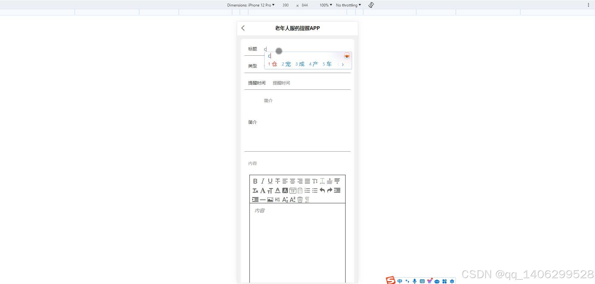The height and width of the screenshot is (284, 595).
Task: Select IME candidate 3 成
Action: [300, 64]
